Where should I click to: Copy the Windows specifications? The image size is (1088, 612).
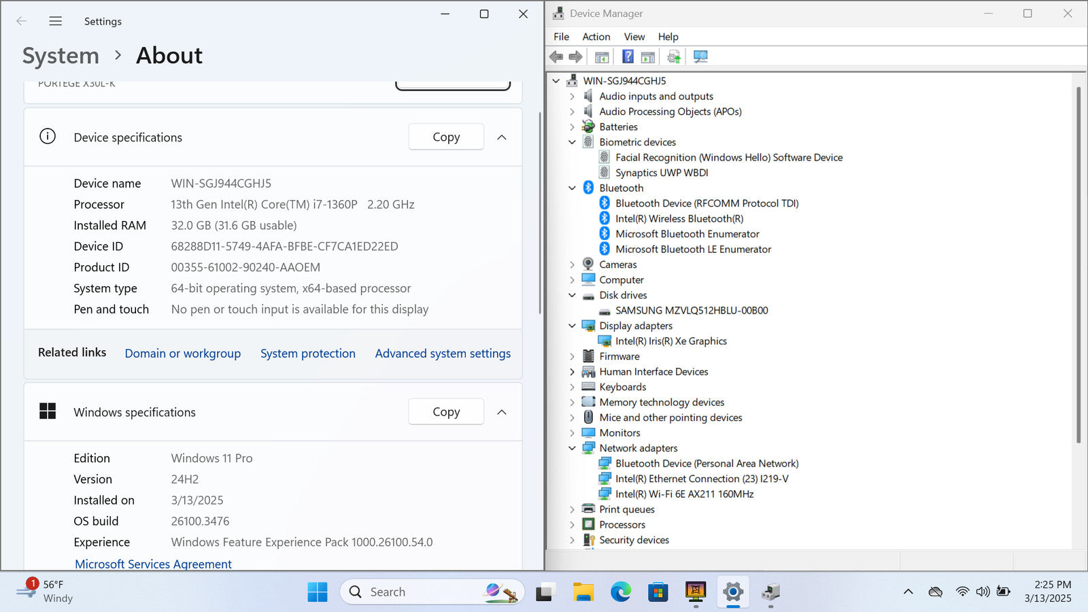(x=446, y=412)
